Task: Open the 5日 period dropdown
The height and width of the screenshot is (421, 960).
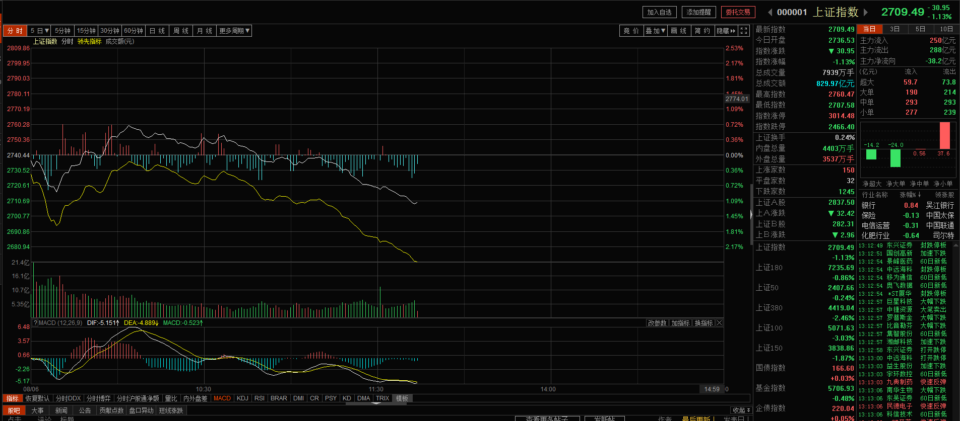Action: [x=40, y=31]
